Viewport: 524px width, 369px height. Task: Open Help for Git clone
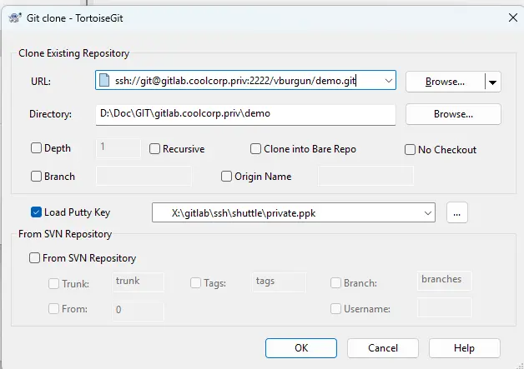[465, 348]
